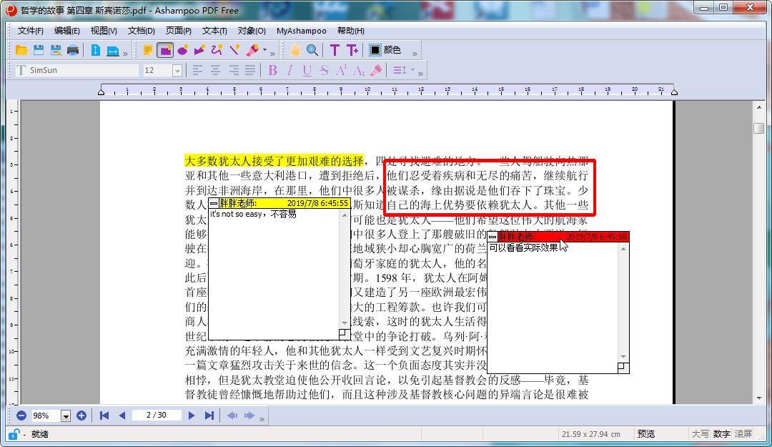Go to the previous page

coord(122,416)
